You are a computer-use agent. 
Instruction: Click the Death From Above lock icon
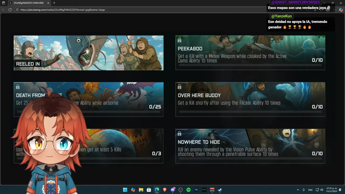(x=18, y=87)
